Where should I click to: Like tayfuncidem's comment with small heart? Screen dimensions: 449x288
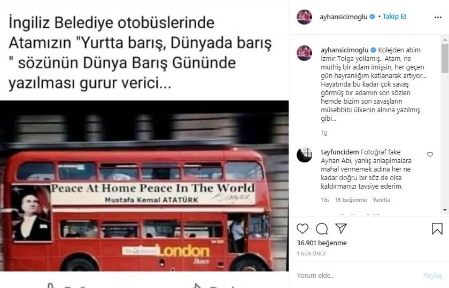tap(430, 154)
